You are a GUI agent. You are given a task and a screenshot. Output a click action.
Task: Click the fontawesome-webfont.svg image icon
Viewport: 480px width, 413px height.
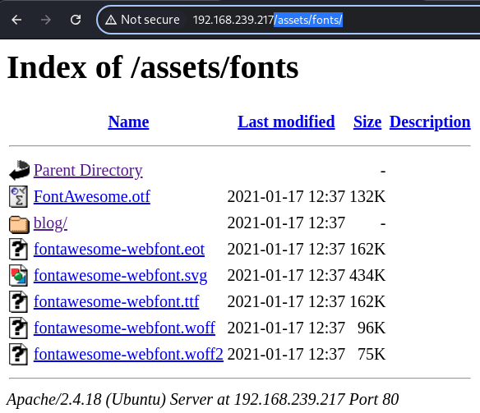pyautogui.click(x=18, y=275)
